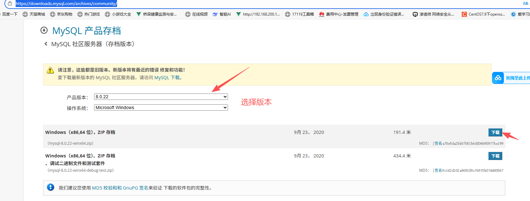Image resolution: width=530 pixels, height=201 pixels.
Task: Open the 桥梁健康监测 bookmark
Action: click(x=157, y=14)
